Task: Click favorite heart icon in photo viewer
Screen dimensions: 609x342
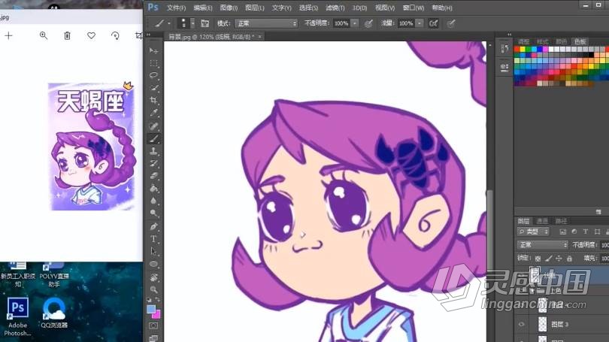Action: tap(91, 36)
